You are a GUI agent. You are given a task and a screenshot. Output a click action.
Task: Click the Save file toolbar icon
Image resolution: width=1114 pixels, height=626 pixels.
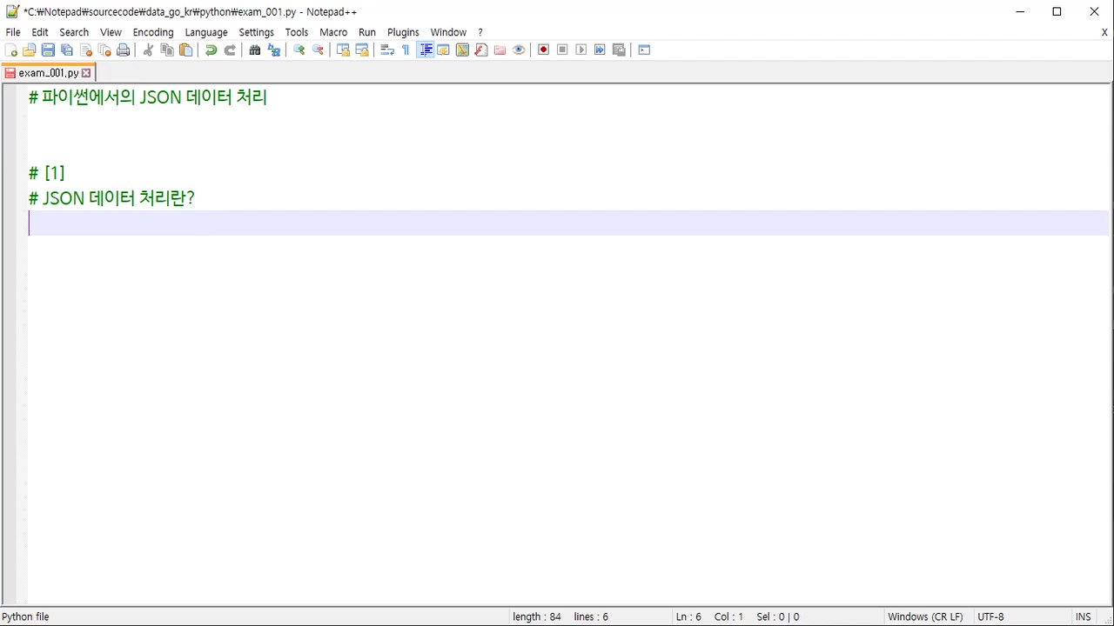[x=48, y=50]
